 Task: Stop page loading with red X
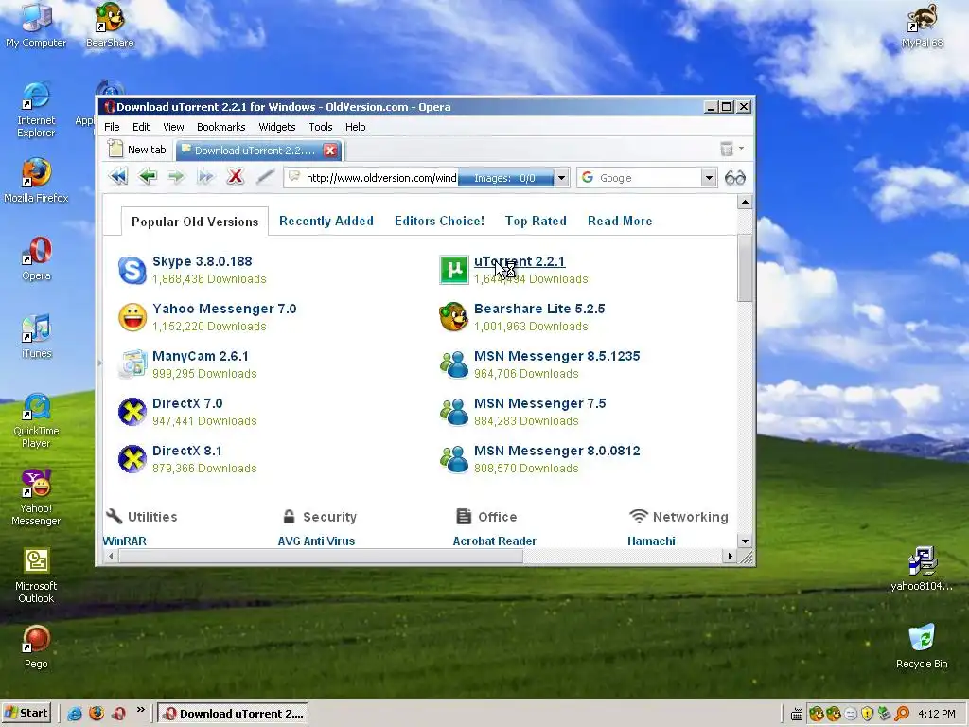coord(235,177)
